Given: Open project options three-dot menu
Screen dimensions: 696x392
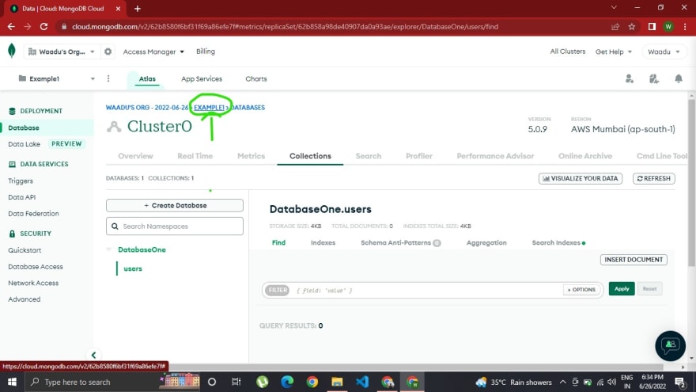Looking at the screenshot, I should point(108,78).
